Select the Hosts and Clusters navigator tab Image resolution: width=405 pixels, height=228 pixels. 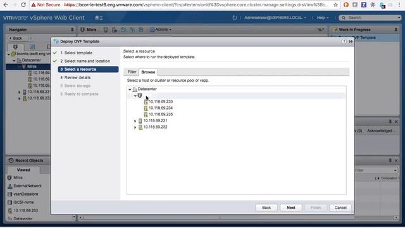(x=15, y=47)
